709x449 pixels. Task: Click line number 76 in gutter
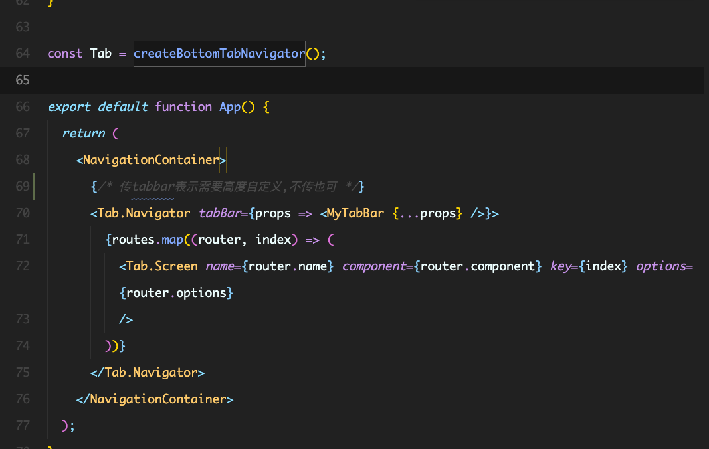tap(23, 399)
